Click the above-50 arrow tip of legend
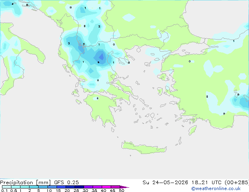This screenshot has height=192, width=249. pyautogui.click(x=124, y=187)
